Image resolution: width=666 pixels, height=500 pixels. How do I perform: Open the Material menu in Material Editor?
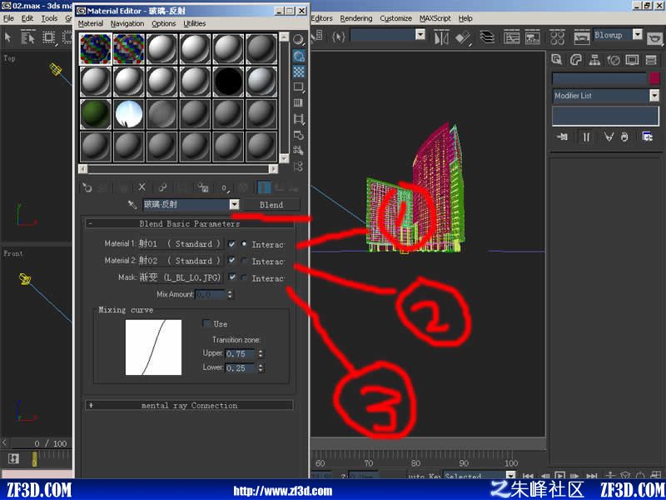click(x=91, y=24)
